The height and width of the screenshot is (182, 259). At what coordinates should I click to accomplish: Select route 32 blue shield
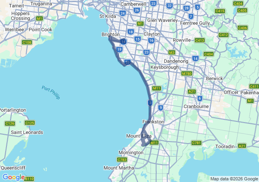pos(170,6)
